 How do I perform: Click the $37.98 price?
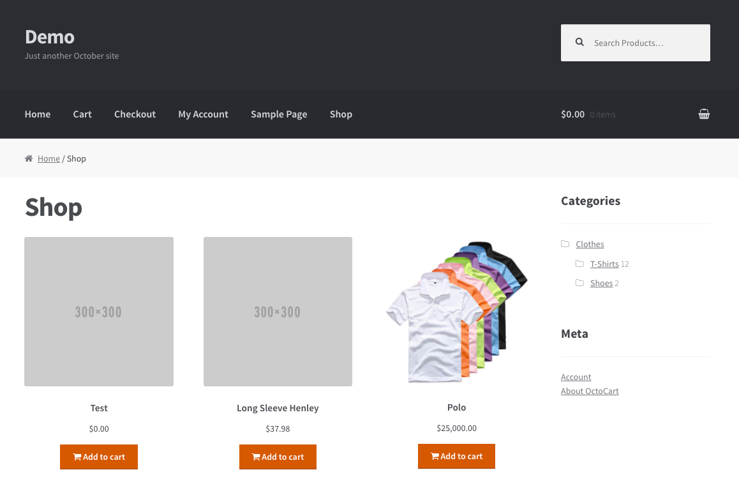click(278, 429)
